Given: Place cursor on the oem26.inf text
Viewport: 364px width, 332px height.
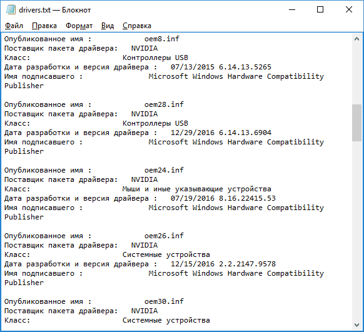Looking at the screenshot, I should coord(164,236).
